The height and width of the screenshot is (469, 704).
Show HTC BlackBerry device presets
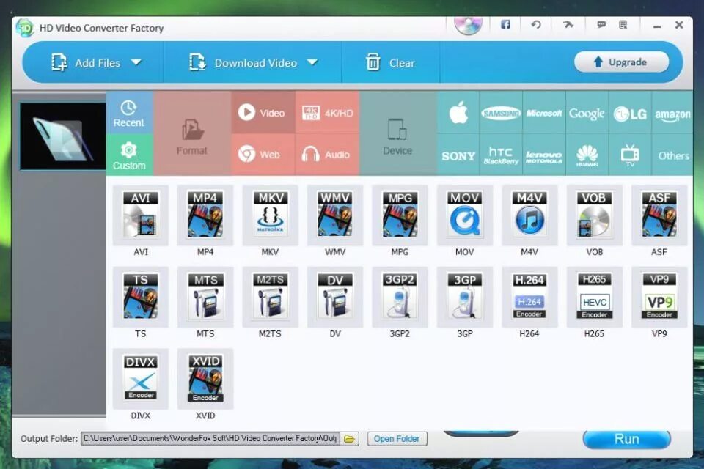click(x=501, y=155)
